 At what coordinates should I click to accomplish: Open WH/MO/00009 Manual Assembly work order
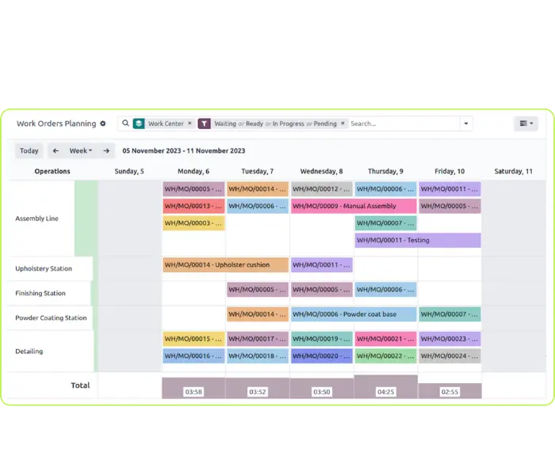pos(353,206)
